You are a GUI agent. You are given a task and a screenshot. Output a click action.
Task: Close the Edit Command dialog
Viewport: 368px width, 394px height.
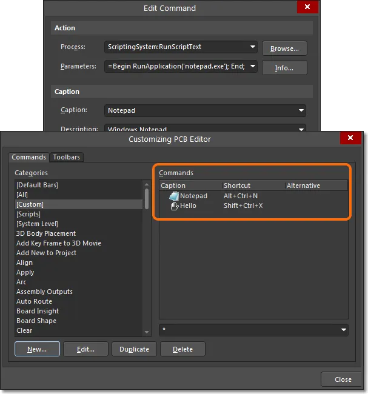[307, 7]
